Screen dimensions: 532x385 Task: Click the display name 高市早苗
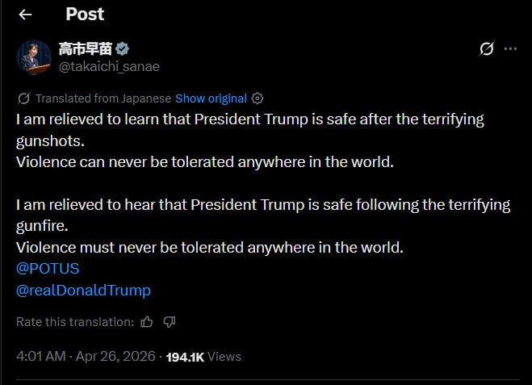(86, 49)
